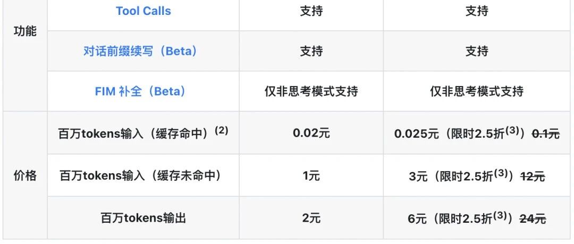Click 支持 in Tool Calls row, right column
574x244 pixels.
[477, 11]
